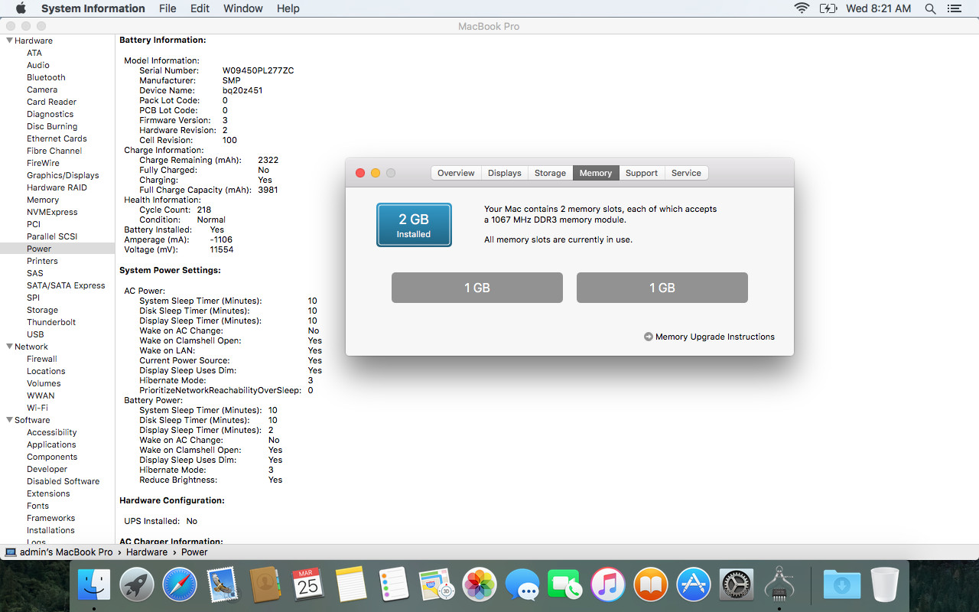979x612 pixels.
Task: Open the App Store in the Dock
Action: [x=694, y=585]
